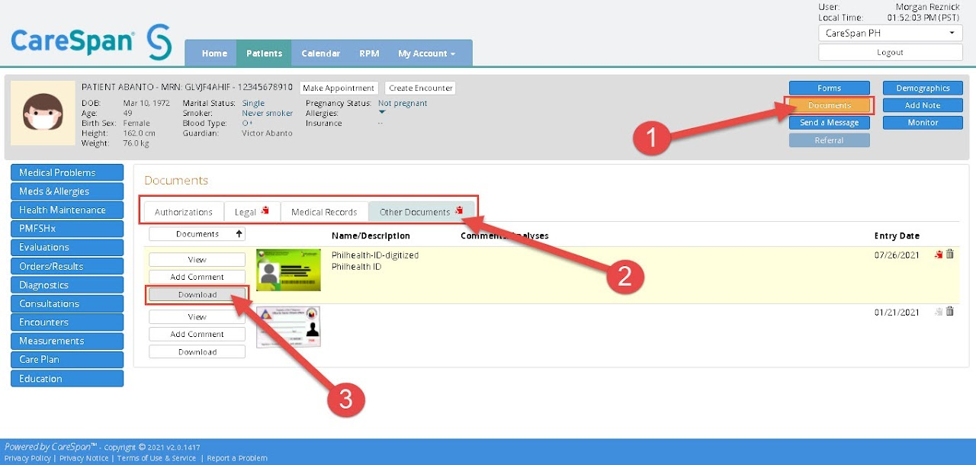The image size is (976, 465).
Task: Click Create Encounter button
Action: tap(420, 88)
